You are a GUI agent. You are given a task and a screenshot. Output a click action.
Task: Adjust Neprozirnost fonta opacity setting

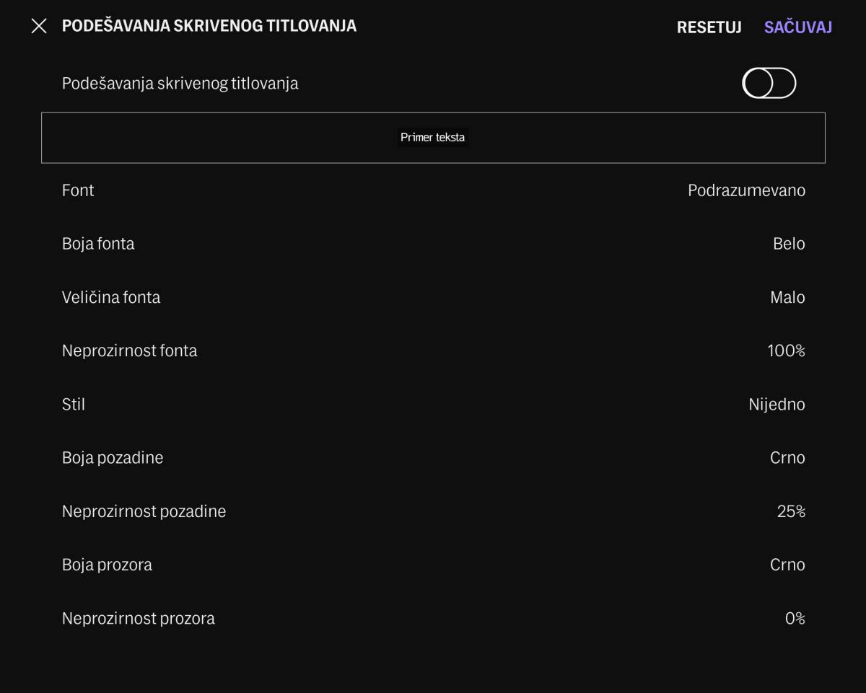coord(433,350)
